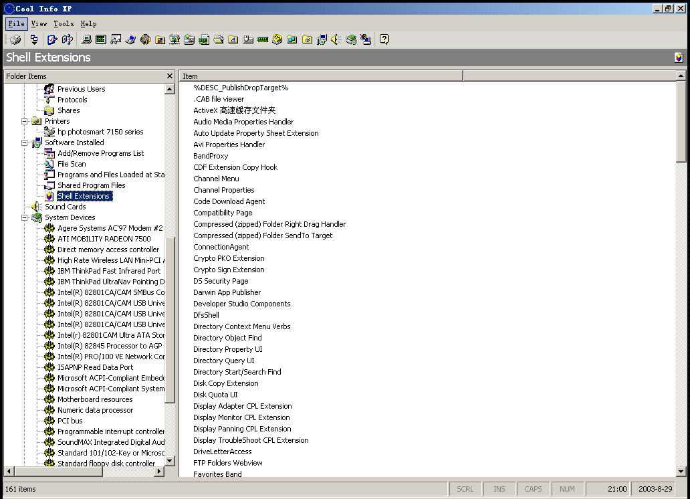Screen dimensions: 690x499
Task: Open the Tools menu
Action: 64,23
